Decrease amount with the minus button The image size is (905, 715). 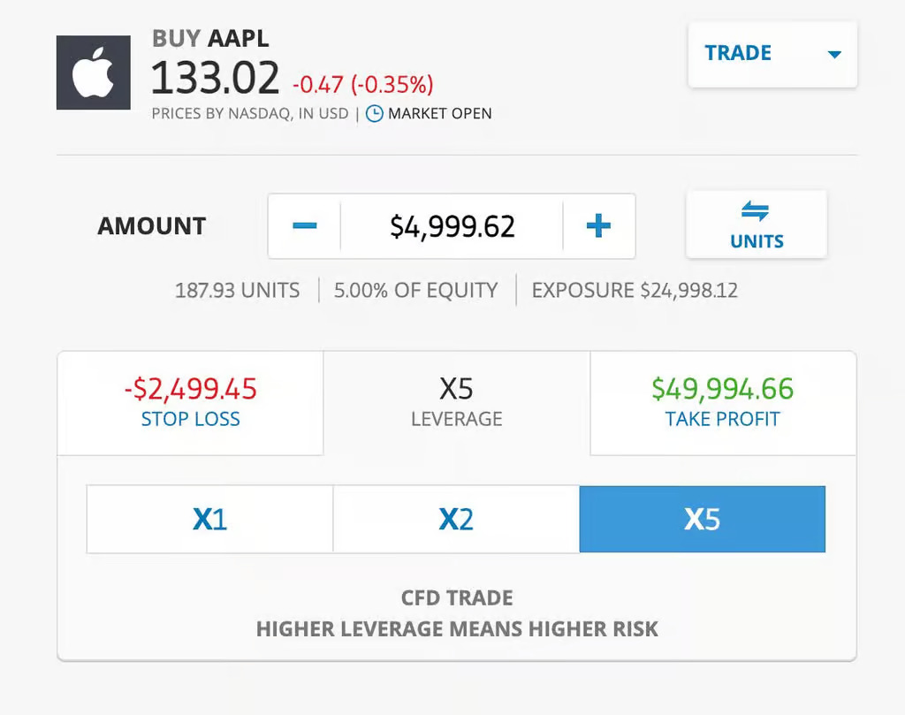(304, 226)
